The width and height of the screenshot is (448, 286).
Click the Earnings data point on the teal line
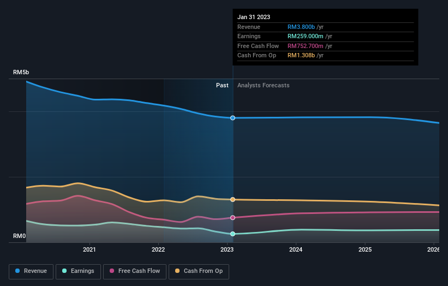[x=233, y=234]
